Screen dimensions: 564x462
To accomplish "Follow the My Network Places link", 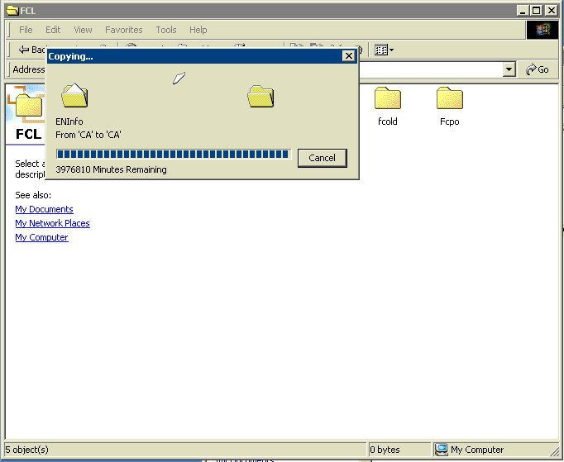I will click(x=52, y=223).
